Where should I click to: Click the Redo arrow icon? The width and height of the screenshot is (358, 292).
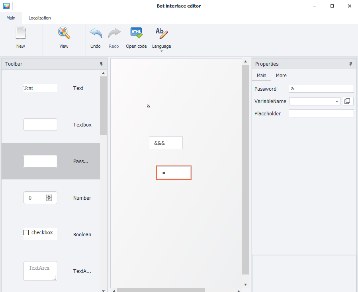[x=114, y=33]
